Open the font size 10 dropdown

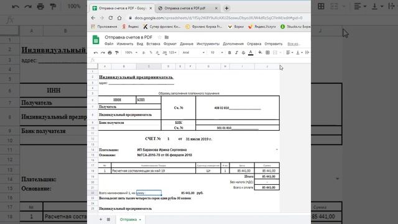point(216,52)
